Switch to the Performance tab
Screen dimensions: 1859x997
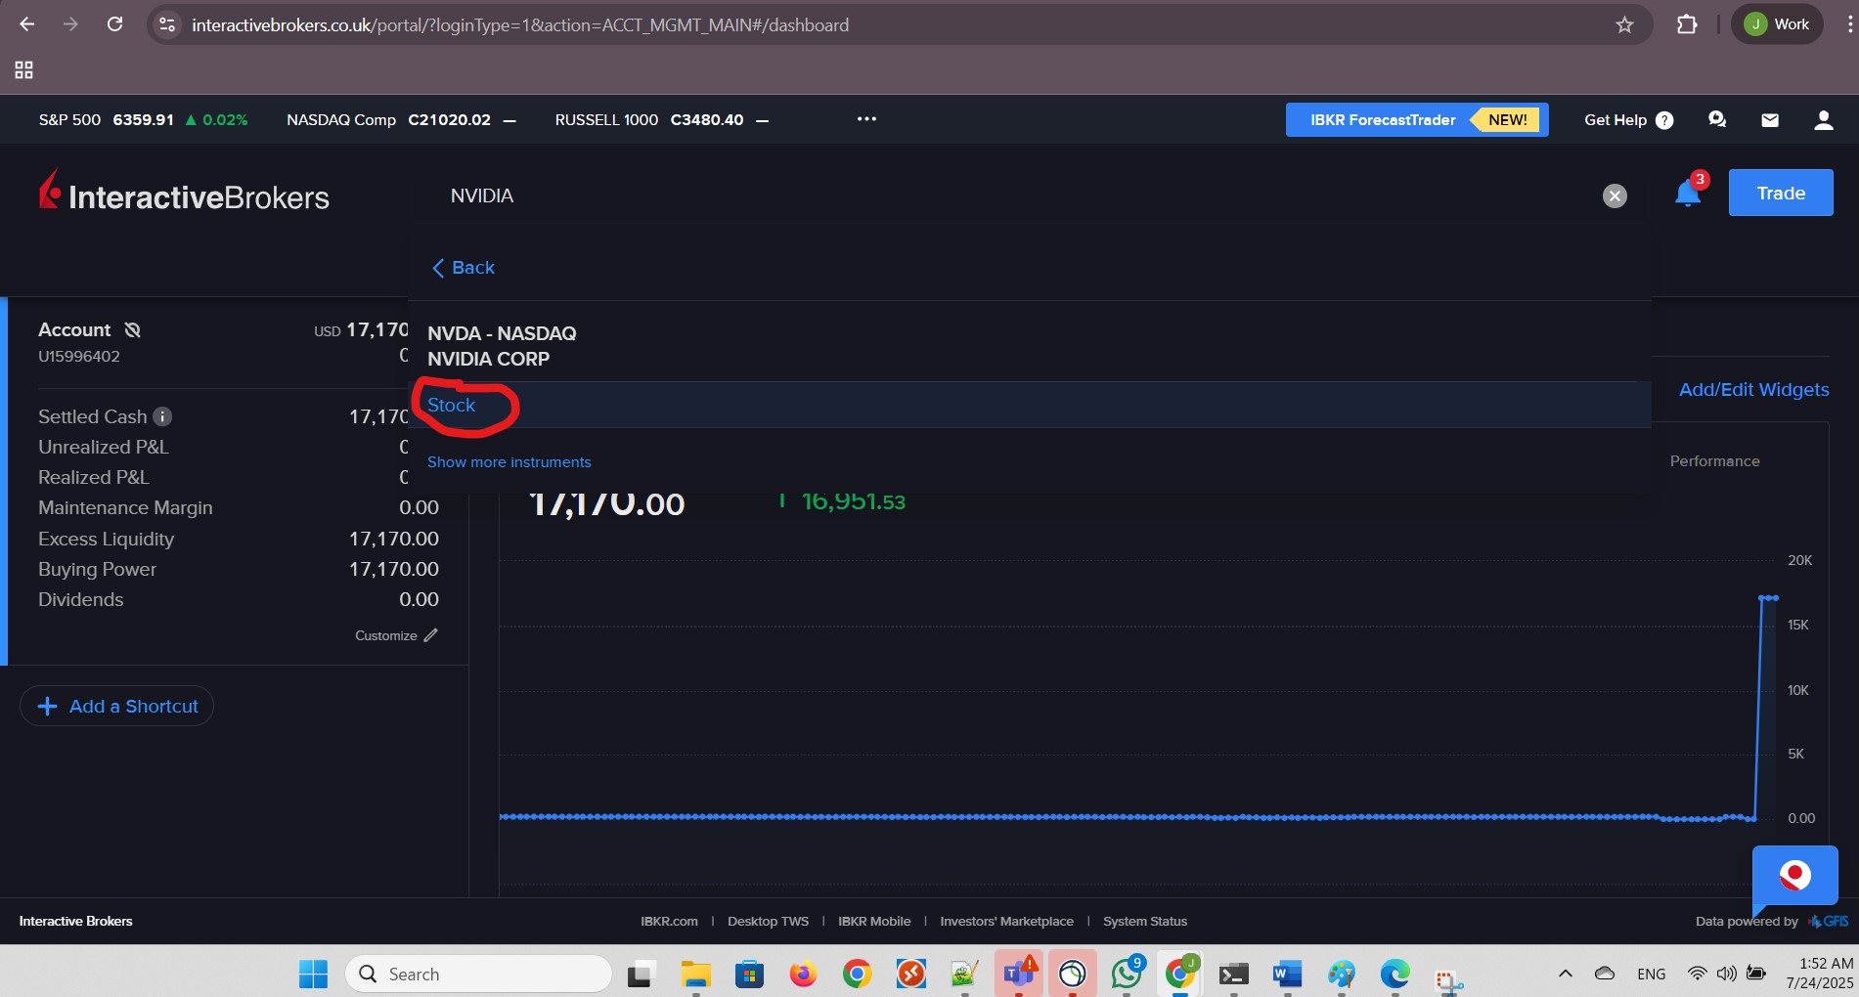(x=1714, y=461)
